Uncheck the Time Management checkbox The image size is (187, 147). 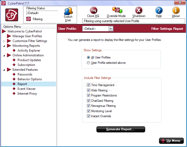click(x=88, y=85)
